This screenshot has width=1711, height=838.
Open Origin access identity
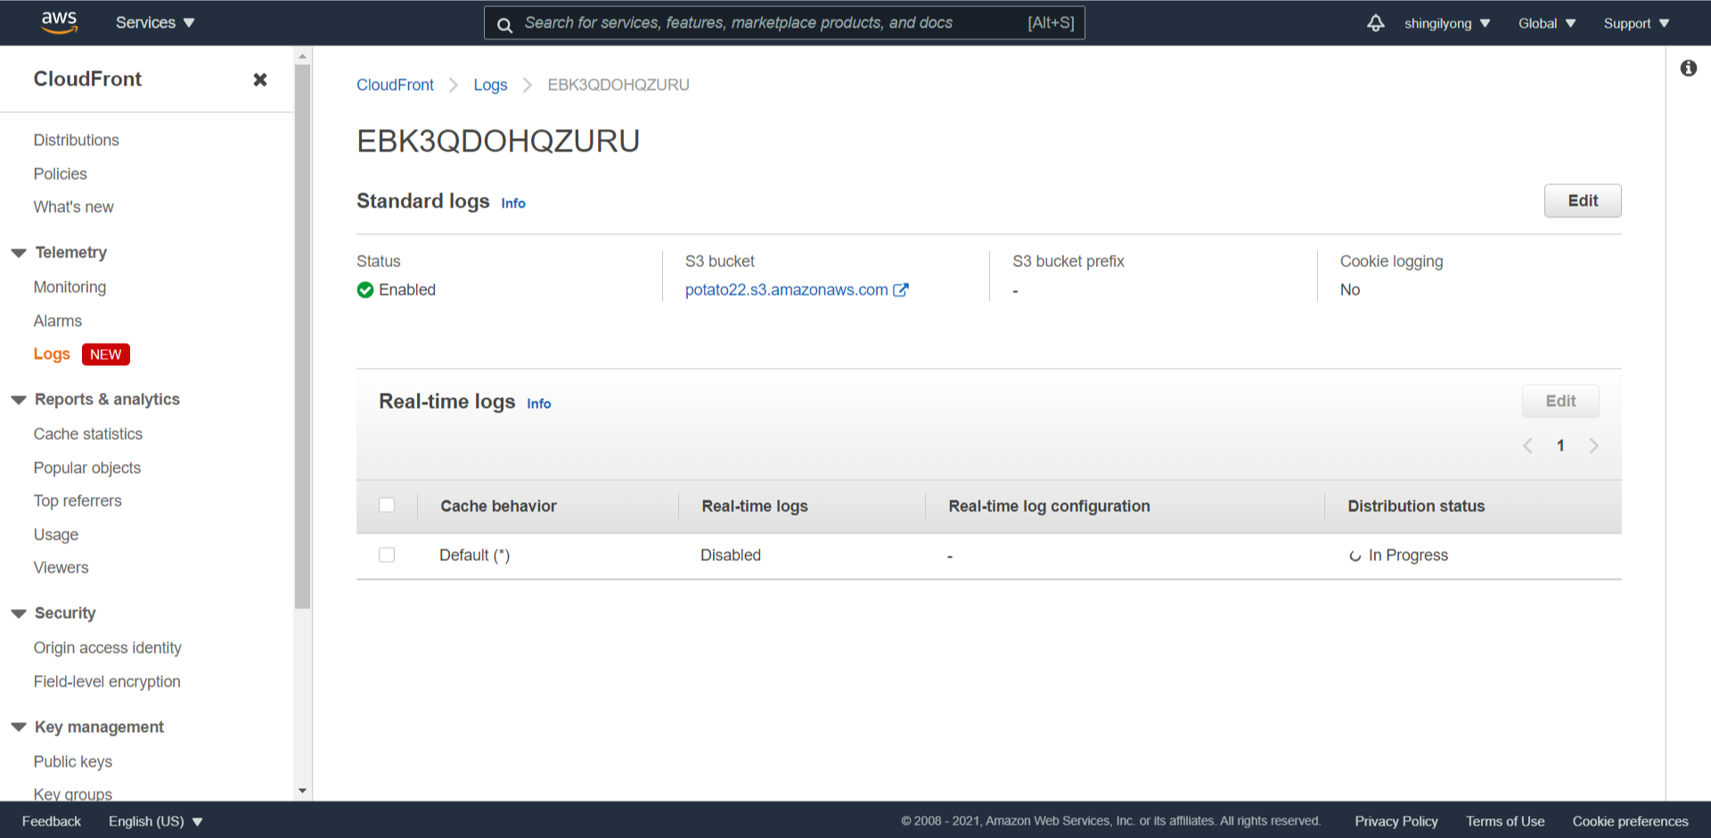coord(108,647)
